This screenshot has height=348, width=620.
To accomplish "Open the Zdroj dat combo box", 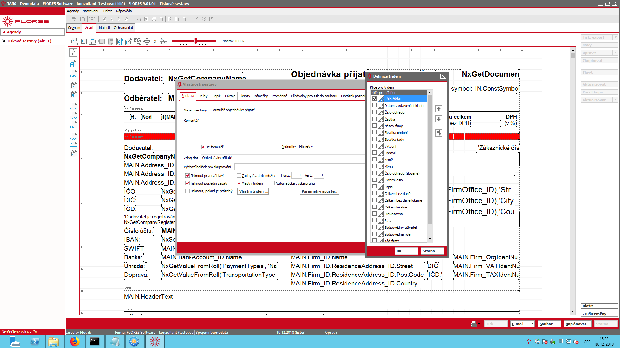I will coord(283,158).
